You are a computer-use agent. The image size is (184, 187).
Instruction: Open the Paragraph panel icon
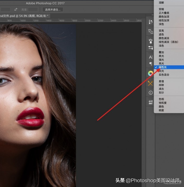pyautogui.click(x=151, y=64)
